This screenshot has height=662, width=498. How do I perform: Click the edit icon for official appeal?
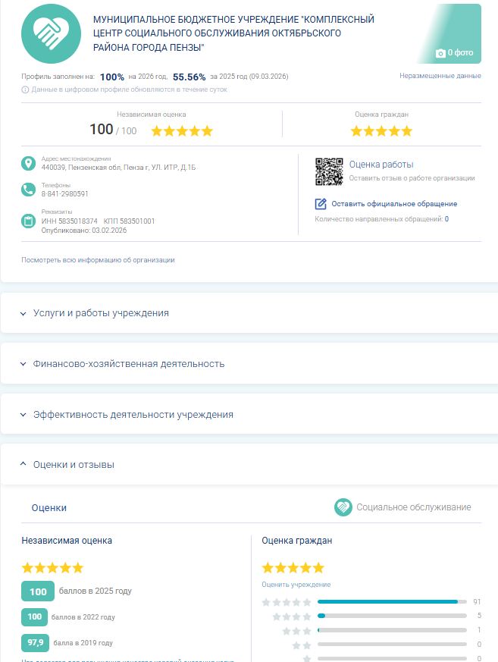point(321,204)
